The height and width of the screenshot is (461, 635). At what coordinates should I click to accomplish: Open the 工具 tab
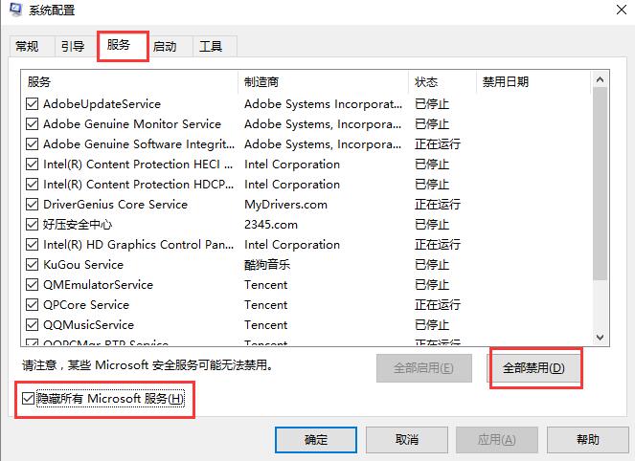(211, 46)
